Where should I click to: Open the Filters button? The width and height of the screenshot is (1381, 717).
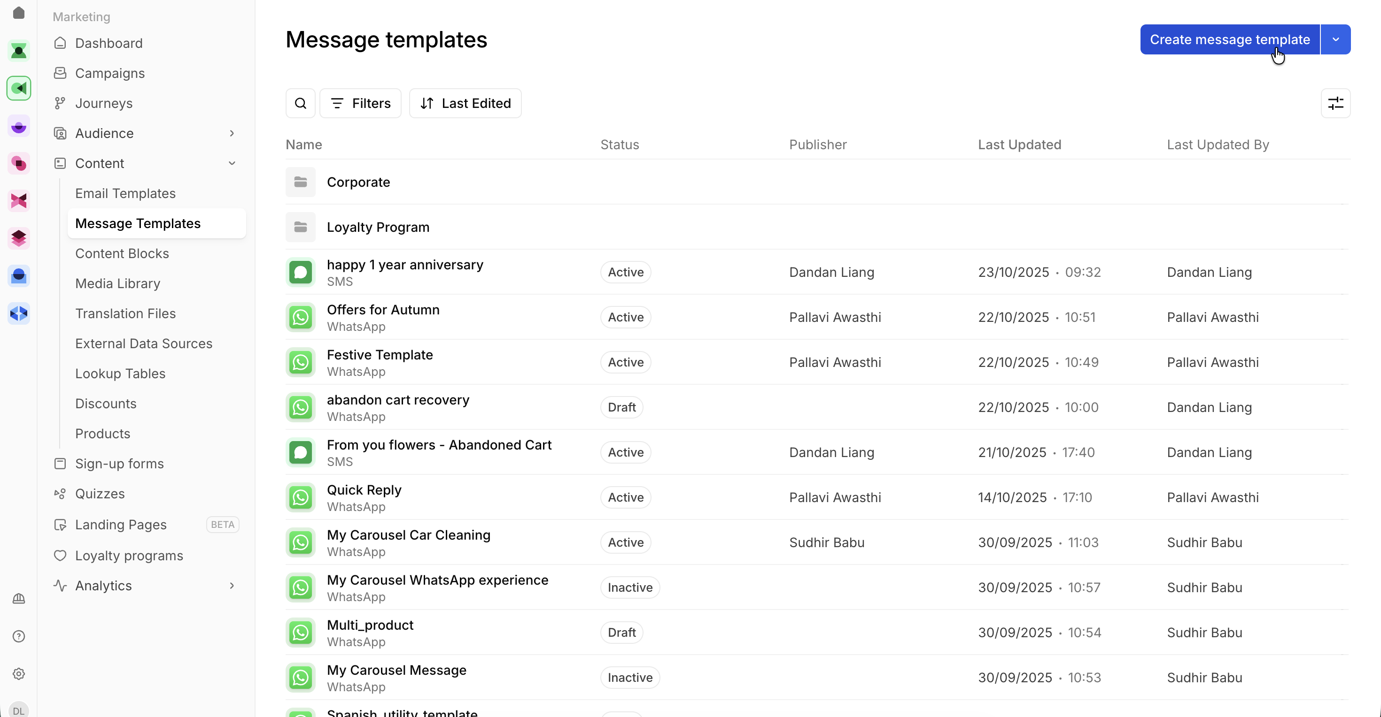pyautogui.click(x=360, y=103)
